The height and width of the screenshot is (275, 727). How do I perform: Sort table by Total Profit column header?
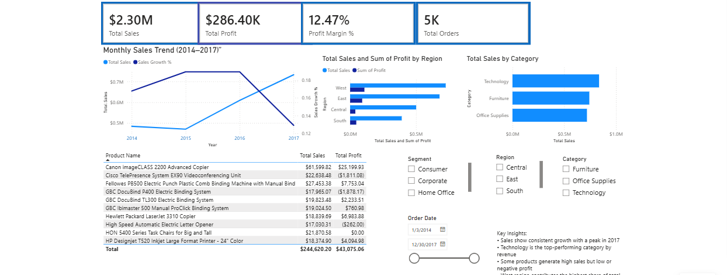click(x=348, y=156)
